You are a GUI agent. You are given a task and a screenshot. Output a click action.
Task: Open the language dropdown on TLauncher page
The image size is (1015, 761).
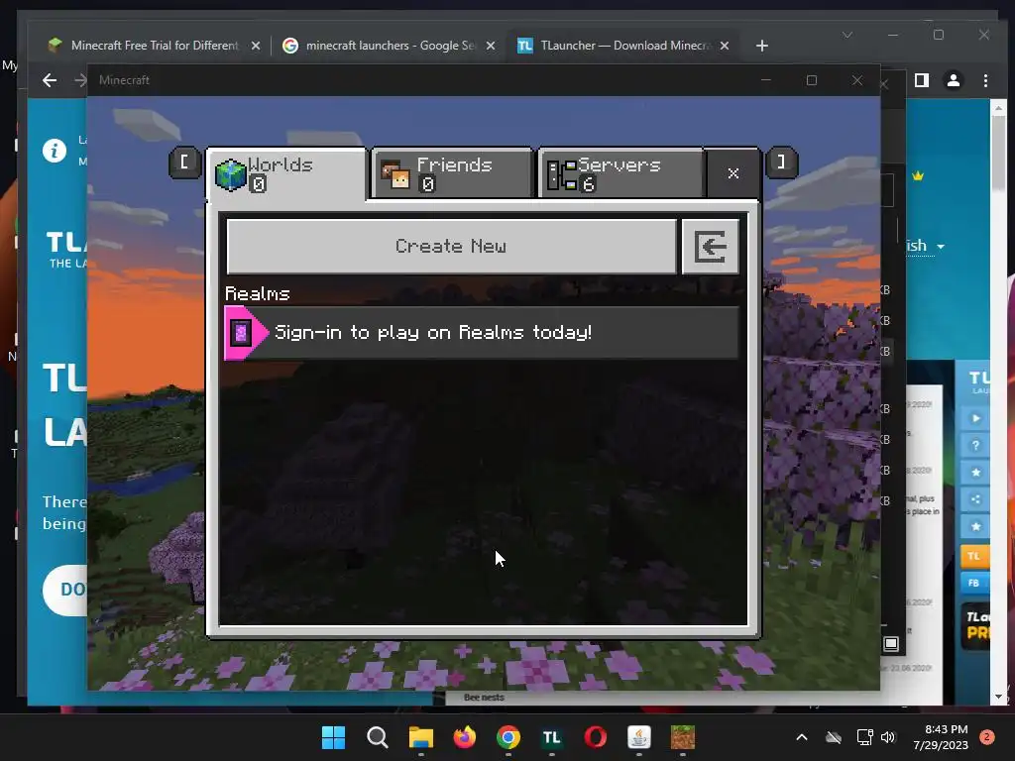point(925,246)
